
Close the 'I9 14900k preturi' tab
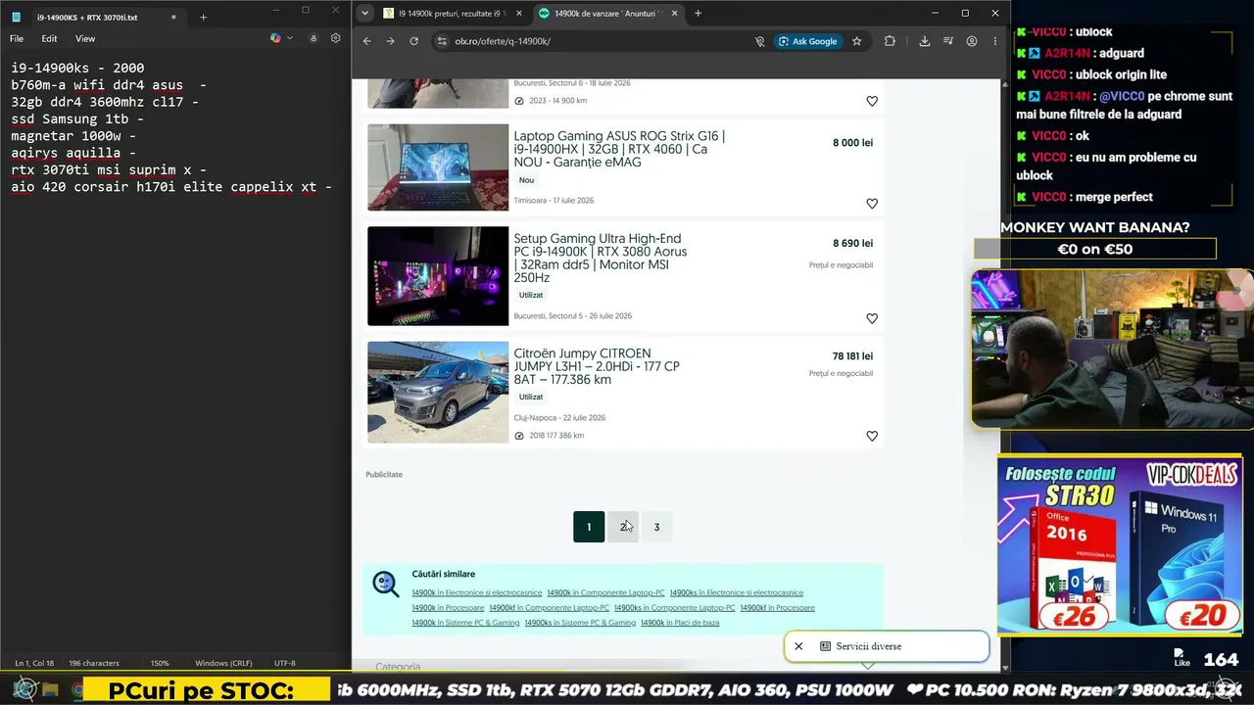click(517, 14)
